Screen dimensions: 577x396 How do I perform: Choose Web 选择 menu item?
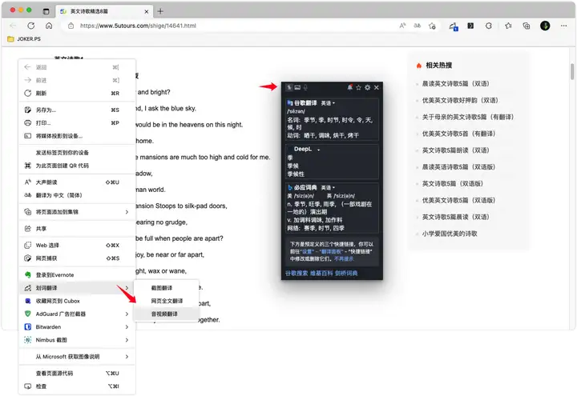[77, 246]
